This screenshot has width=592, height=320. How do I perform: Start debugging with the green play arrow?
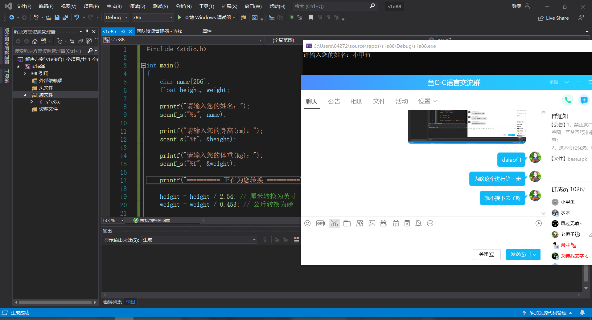coord(180,18)
